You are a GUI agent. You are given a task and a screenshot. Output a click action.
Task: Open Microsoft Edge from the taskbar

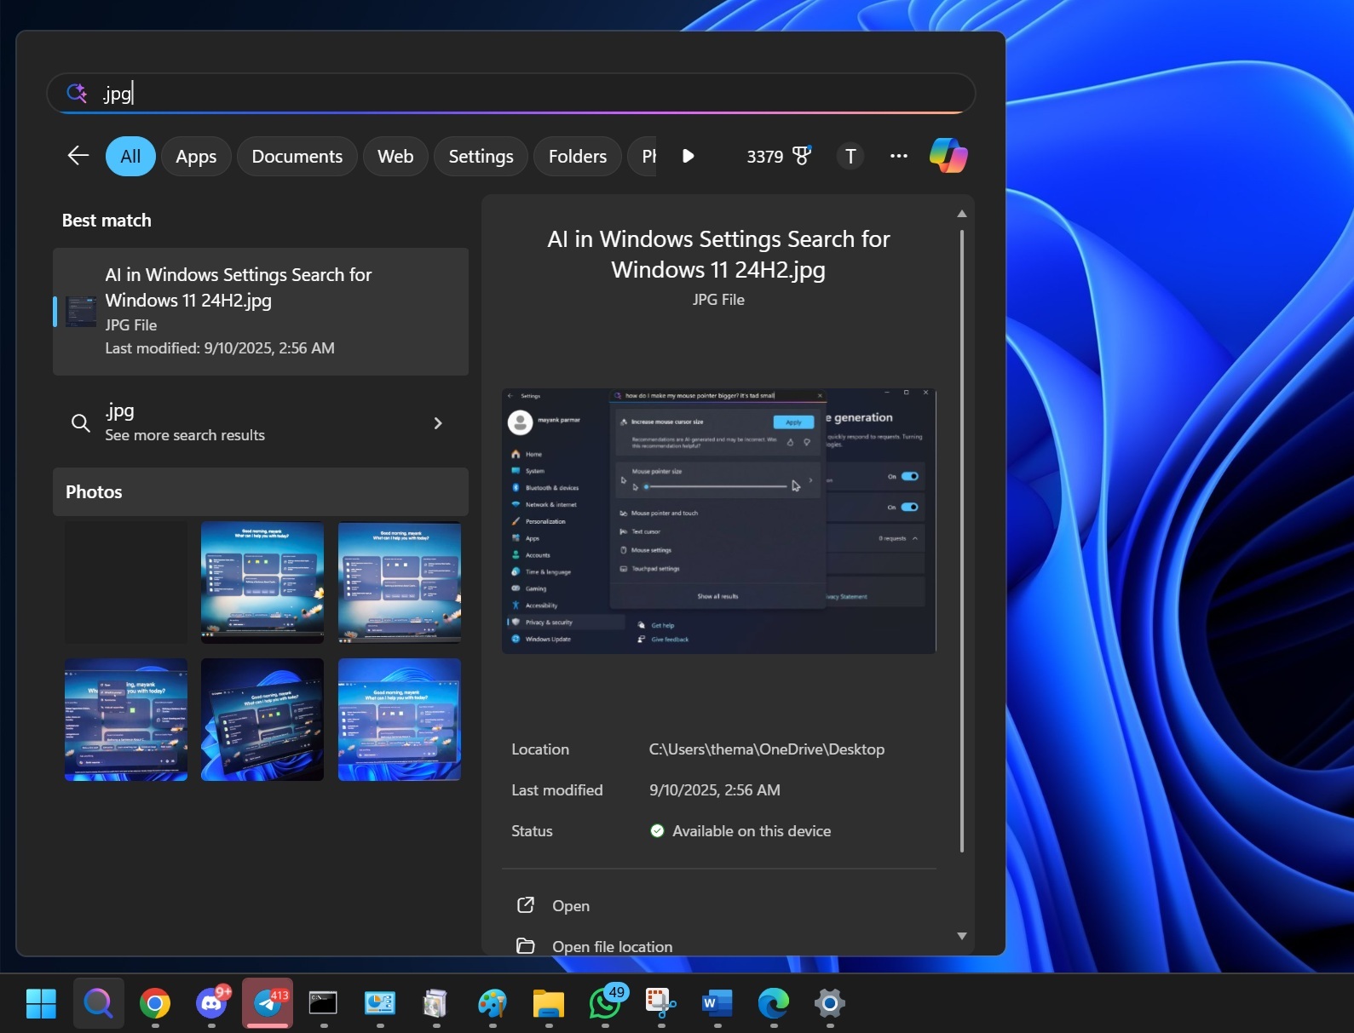[x=773, y=1003]
